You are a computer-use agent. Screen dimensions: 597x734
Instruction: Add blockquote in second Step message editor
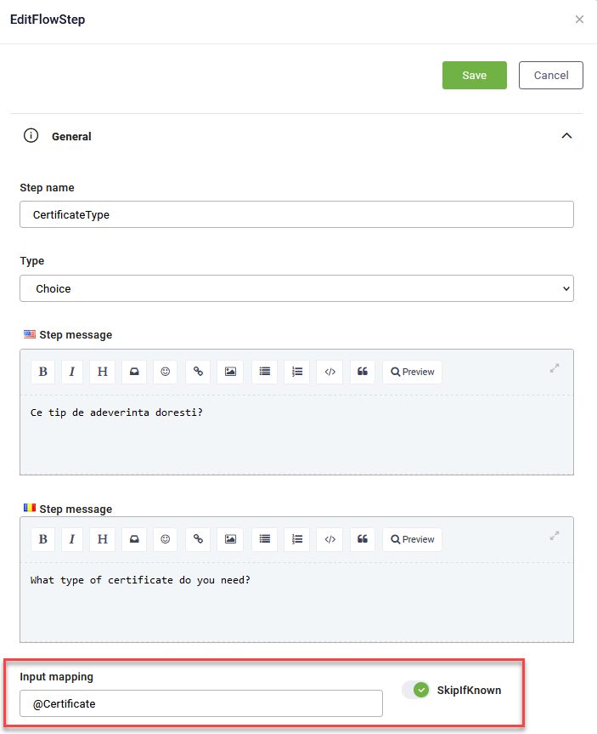pos(363,539)
